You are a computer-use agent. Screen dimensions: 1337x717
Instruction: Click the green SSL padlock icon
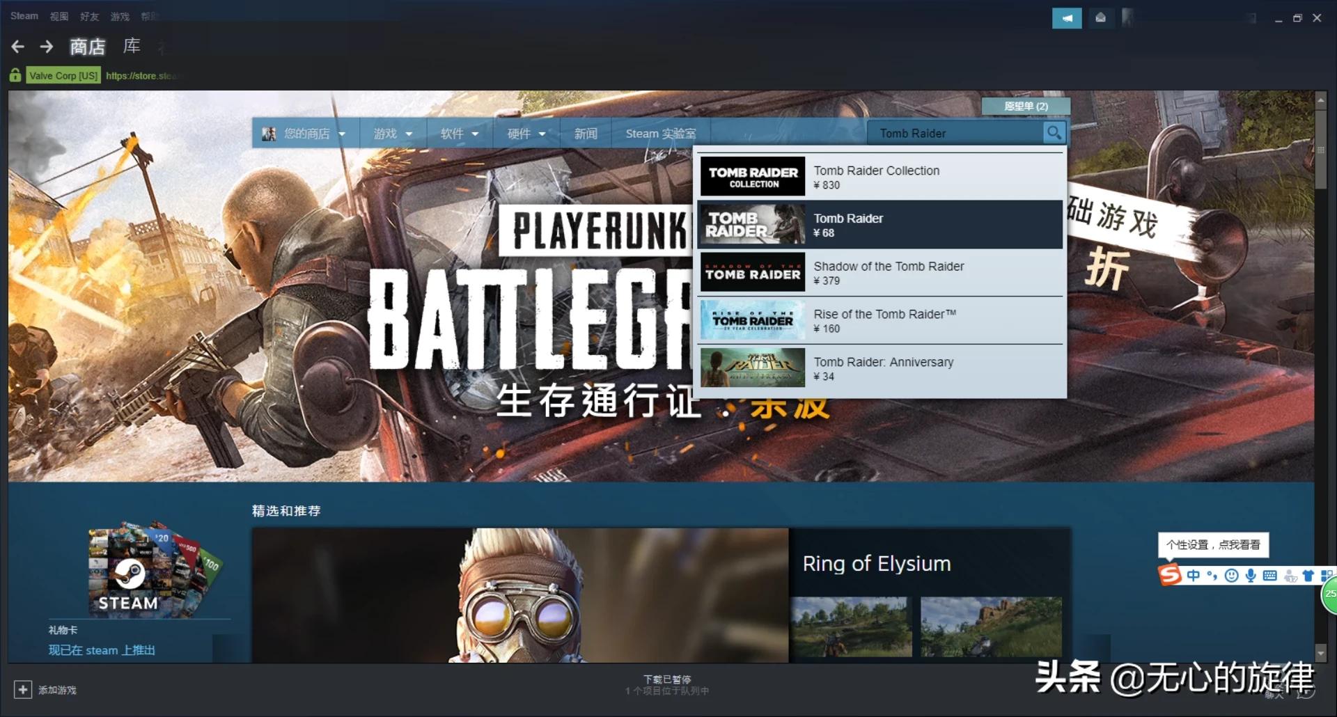(x=15, y=75)
